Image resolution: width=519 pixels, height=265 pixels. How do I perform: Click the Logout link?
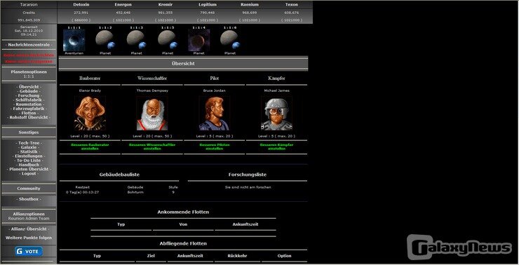(29, 173)
